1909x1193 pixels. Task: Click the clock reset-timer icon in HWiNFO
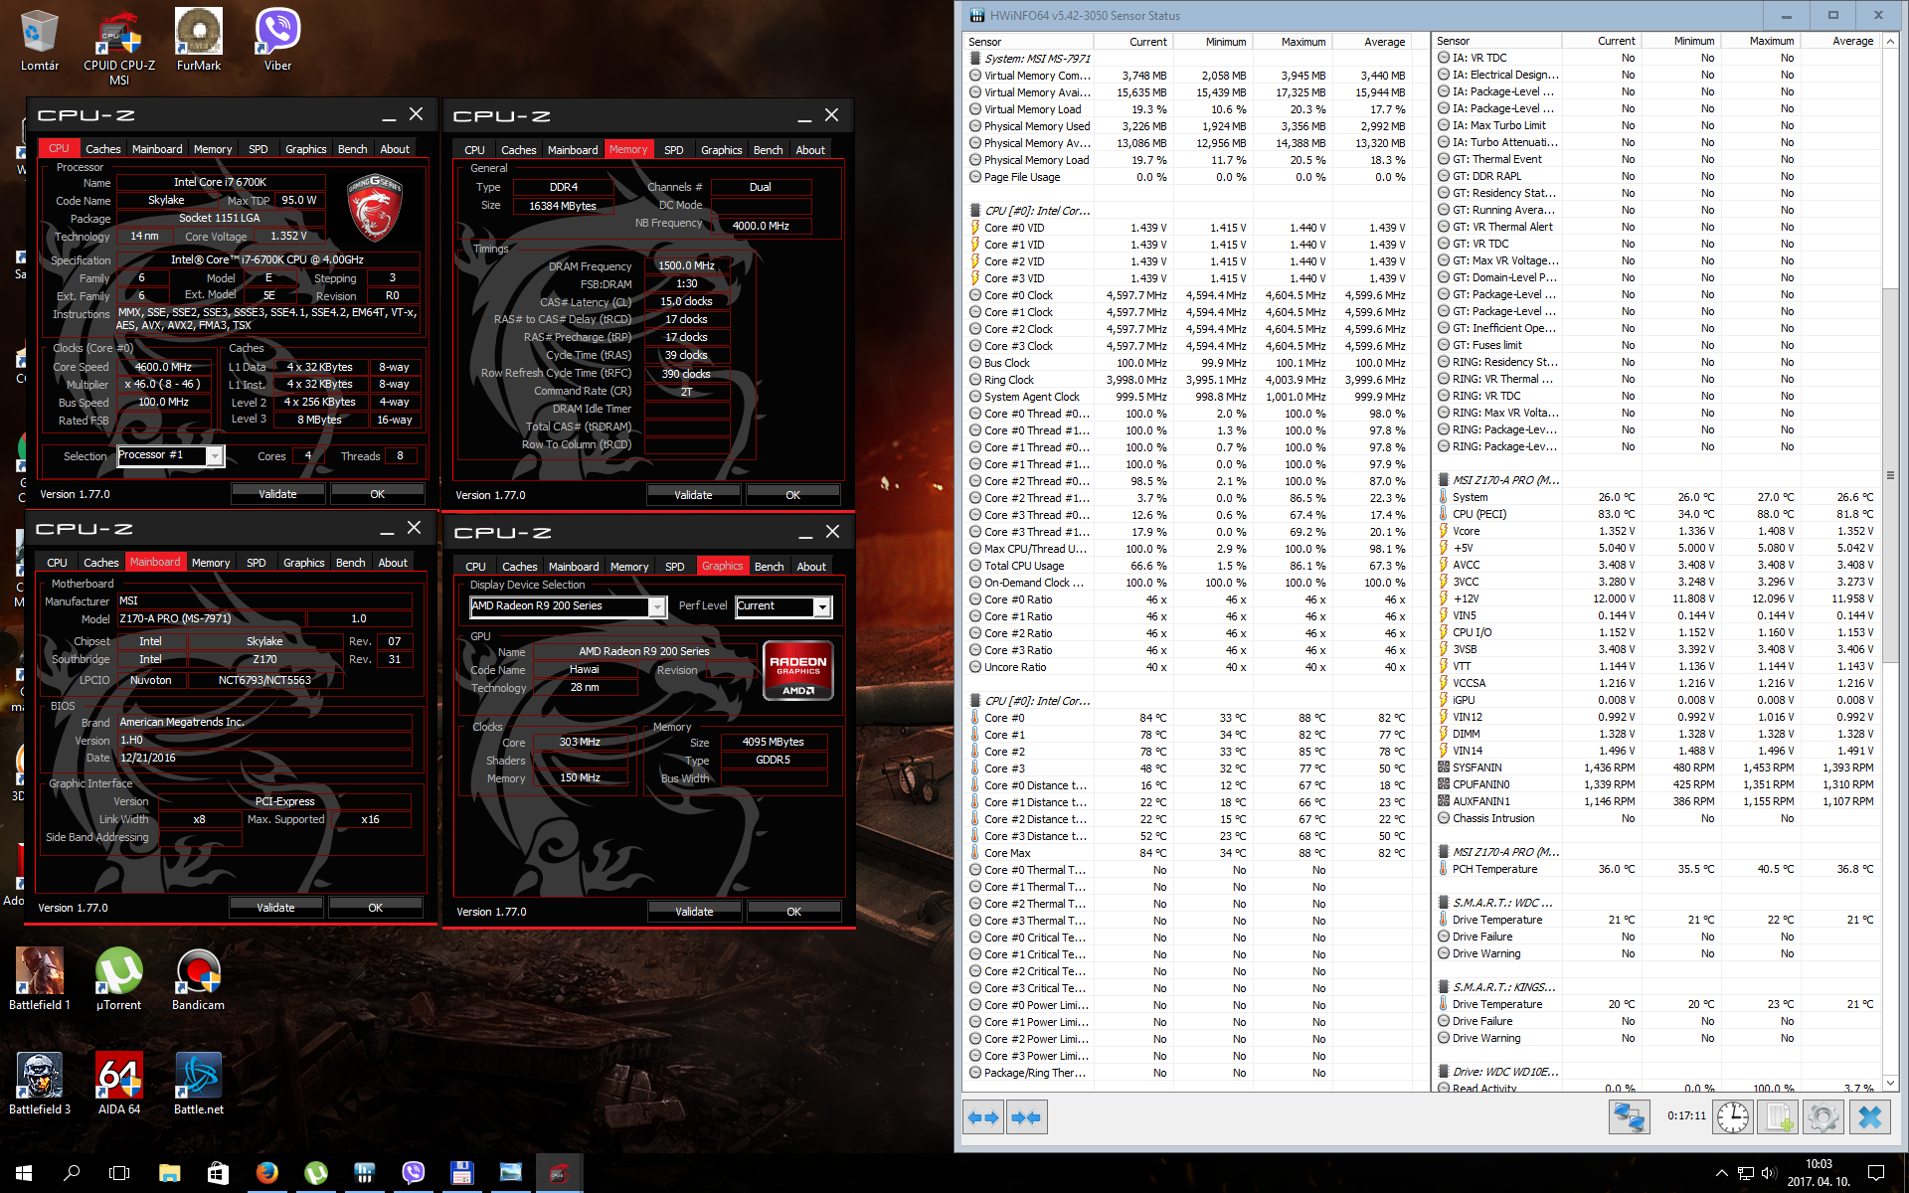[1732, 1117]
